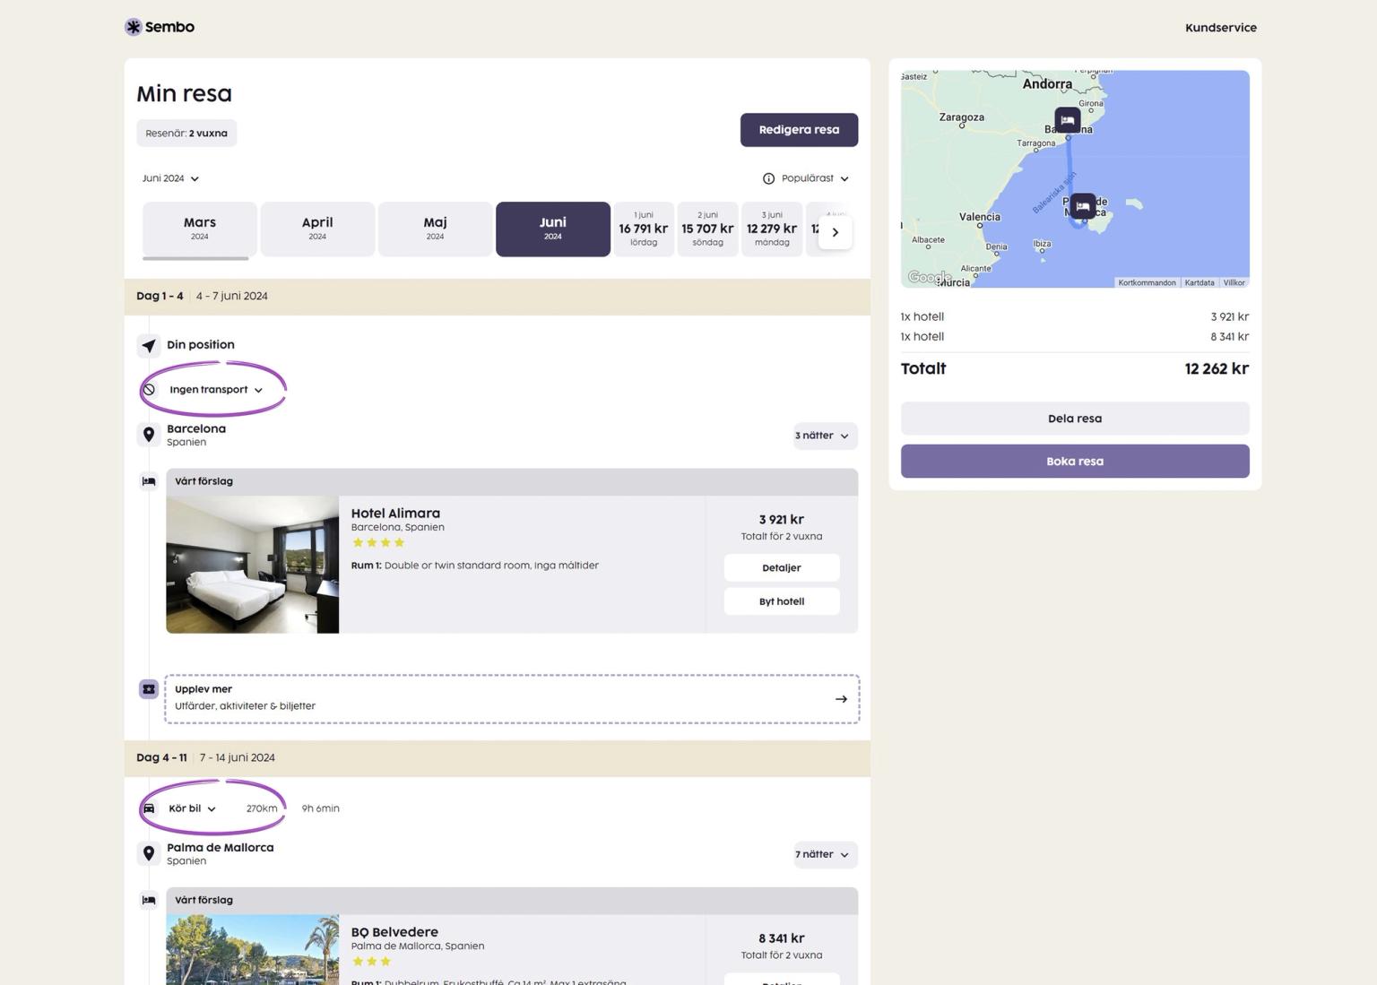Click the Barcelona hotel map marker

[1067, 120]
